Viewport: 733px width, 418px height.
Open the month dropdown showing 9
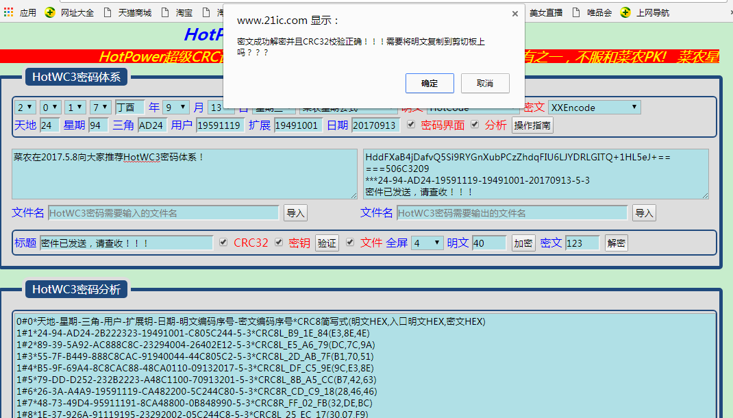pos(176,108)
